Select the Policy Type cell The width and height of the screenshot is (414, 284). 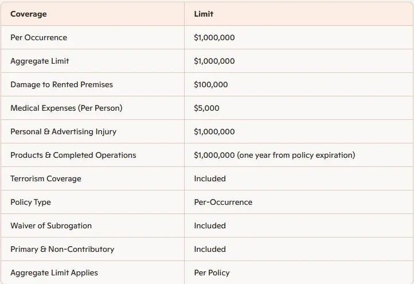30,202
